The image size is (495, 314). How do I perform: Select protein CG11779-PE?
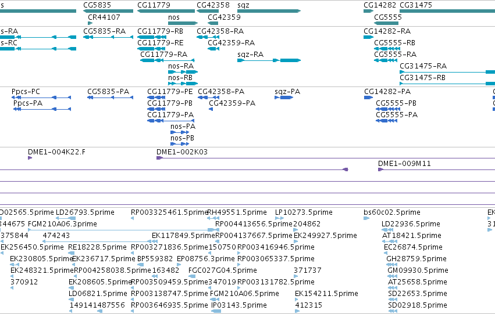point(156,98)
